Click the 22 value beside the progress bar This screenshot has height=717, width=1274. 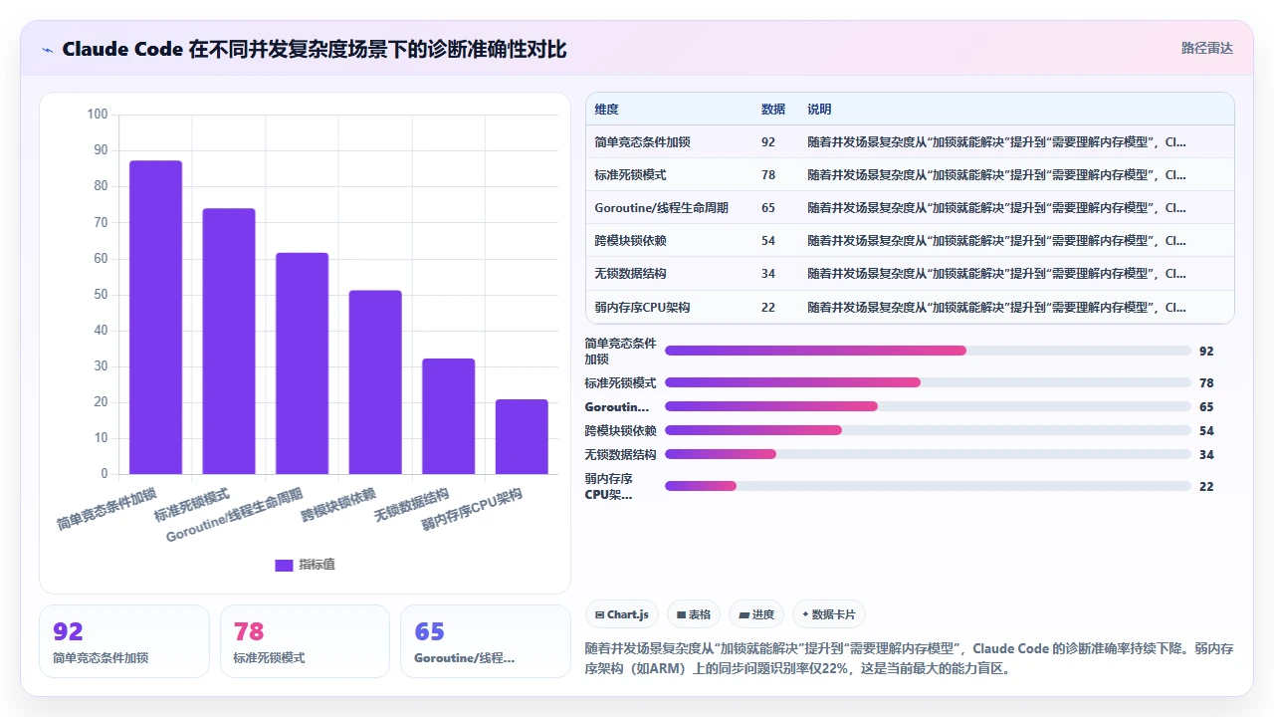pyautogui.click(x=1206, y=487)
